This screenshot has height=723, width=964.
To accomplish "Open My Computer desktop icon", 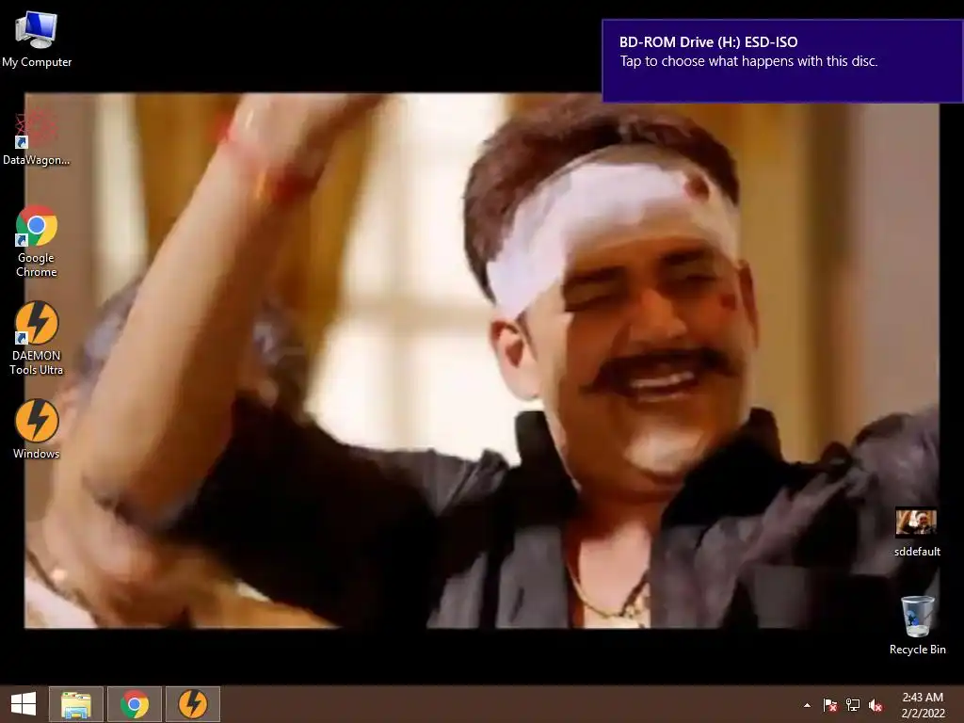I will [x=37, y=39].
